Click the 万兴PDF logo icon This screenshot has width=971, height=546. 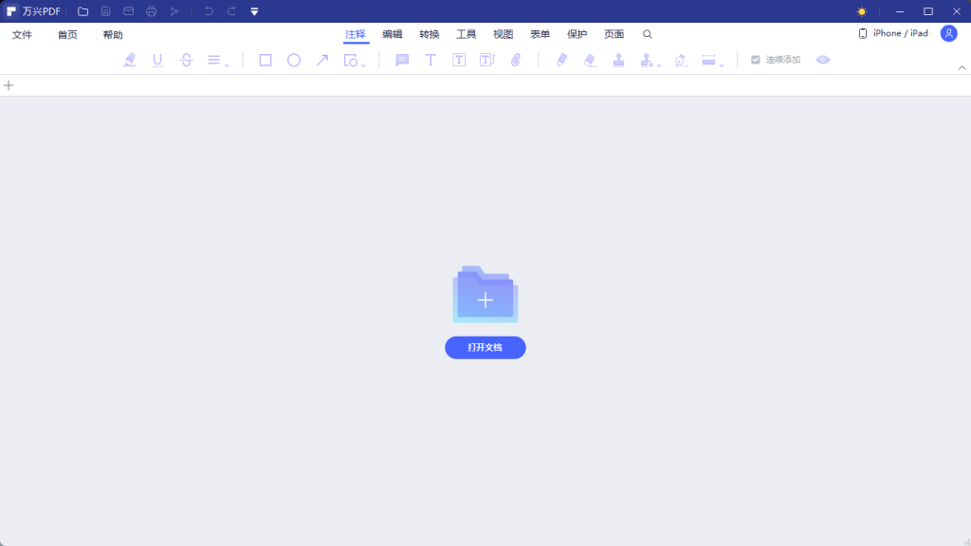11,11
